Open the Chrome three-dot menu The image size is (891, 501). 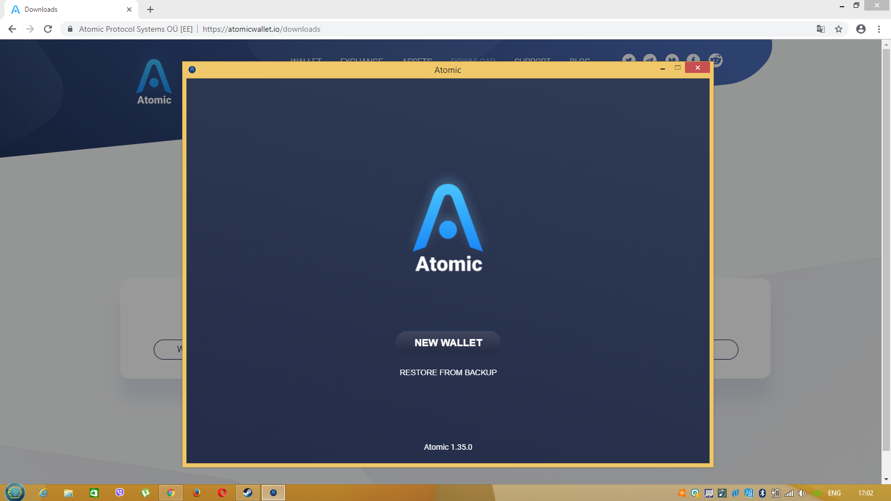[x=879, y=29]
